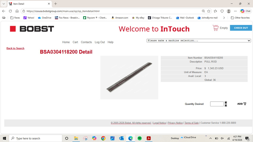Open the Legal Notice link
The height and width of the screenshot is (142, 253).
tap(159, 123)
